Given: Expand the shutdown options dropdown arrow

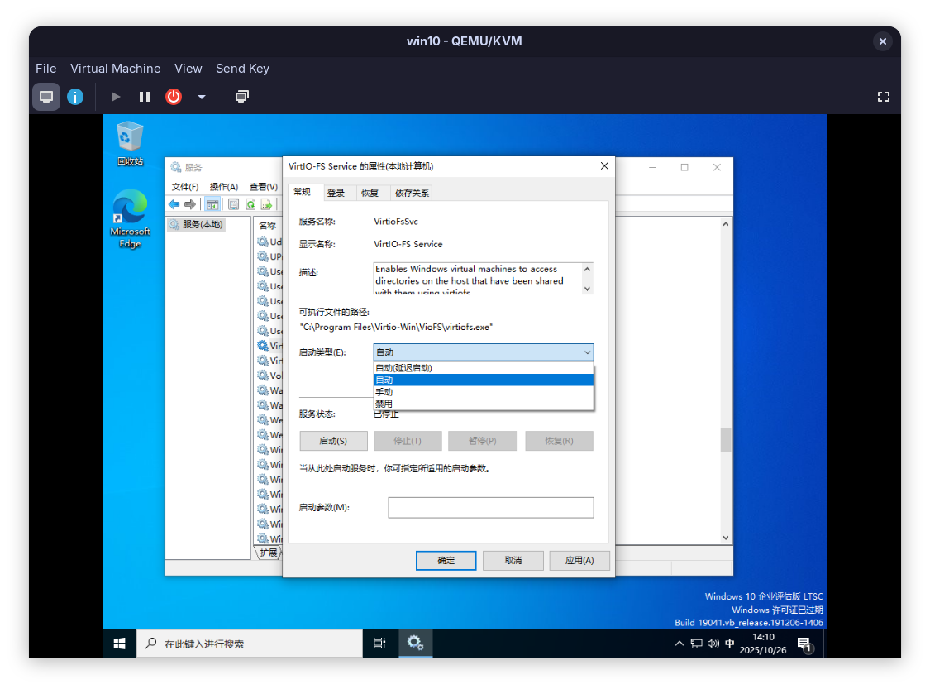Looking at the screenshot, I should [x=201, y=97].
